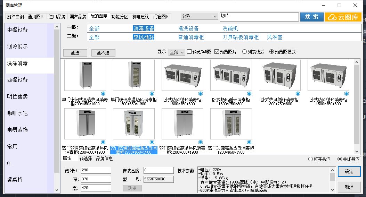Filter second level by 风淋室
366x197 pixels.
tap(275, 37)
